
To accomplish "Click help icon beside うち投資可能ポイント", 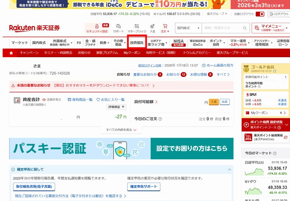I will click(x=259, y=86).
